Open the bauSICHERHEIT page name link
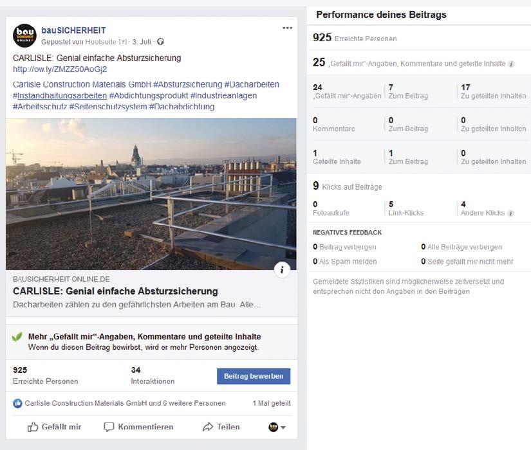 coord(73,30)
